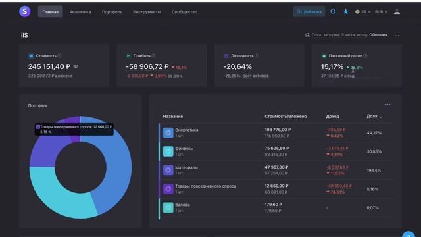The width and height of the screenshot is (421, 237).
Task: Click the info icon next to Прибыль
Action: (x=153, y=55)
